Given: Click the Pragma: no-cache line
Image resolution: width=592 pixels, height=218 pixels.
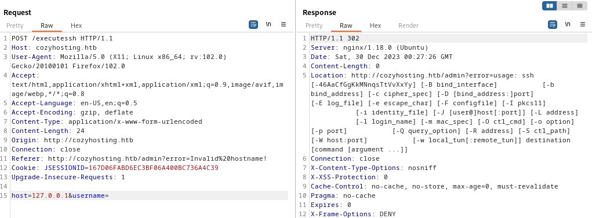Looking at the screenshot, I should tap(343, 195).
